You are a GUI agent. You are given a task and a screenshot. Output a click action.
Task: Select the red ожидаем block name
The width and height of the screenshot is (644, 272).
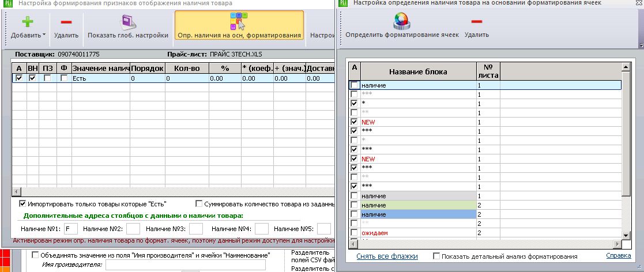(x=375, y=233)
